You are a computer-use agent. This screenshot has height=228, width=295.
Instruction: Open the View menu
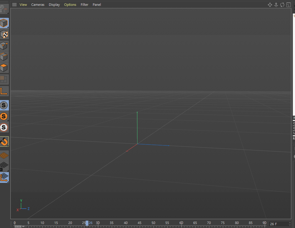point(23,5)
